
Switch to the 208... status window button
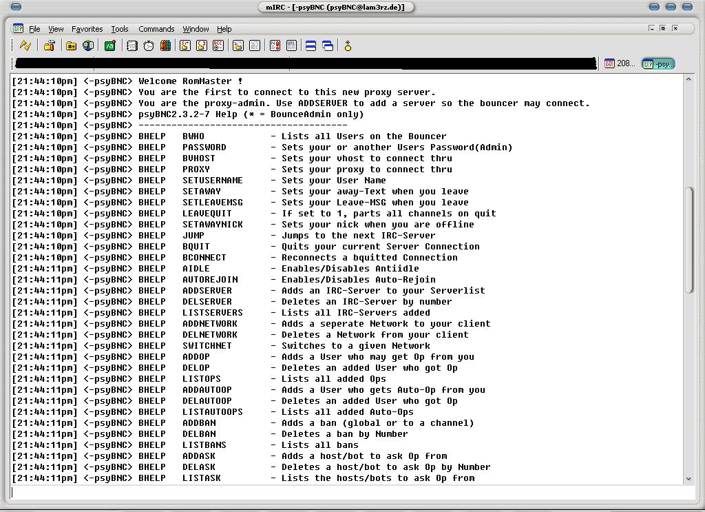click(620, 64)
